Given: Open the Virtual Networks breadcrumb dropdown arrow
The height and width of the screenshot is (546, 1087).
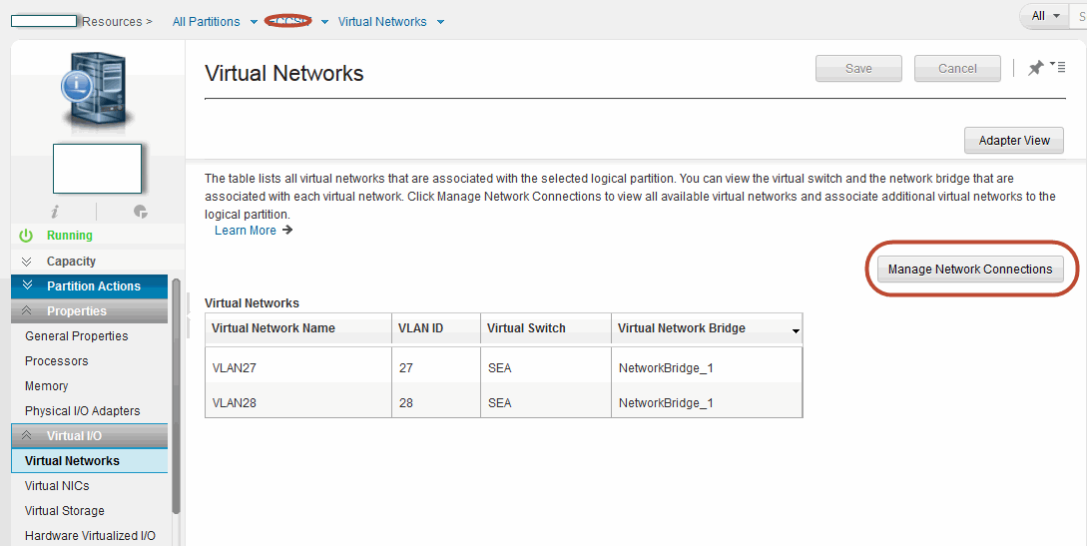Looking at the screenshot, I should (440, 22).
